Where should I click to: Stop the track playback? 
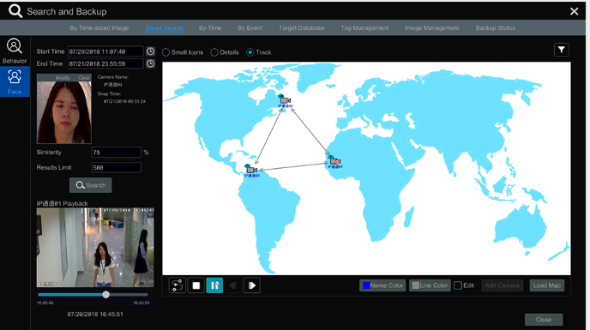tap(196, 285)
